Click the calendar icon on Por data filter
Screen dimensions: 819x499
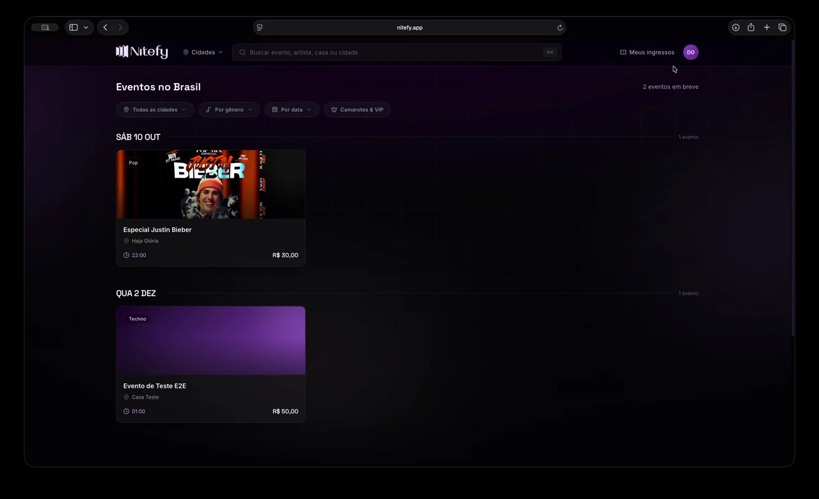click(274, 109)
